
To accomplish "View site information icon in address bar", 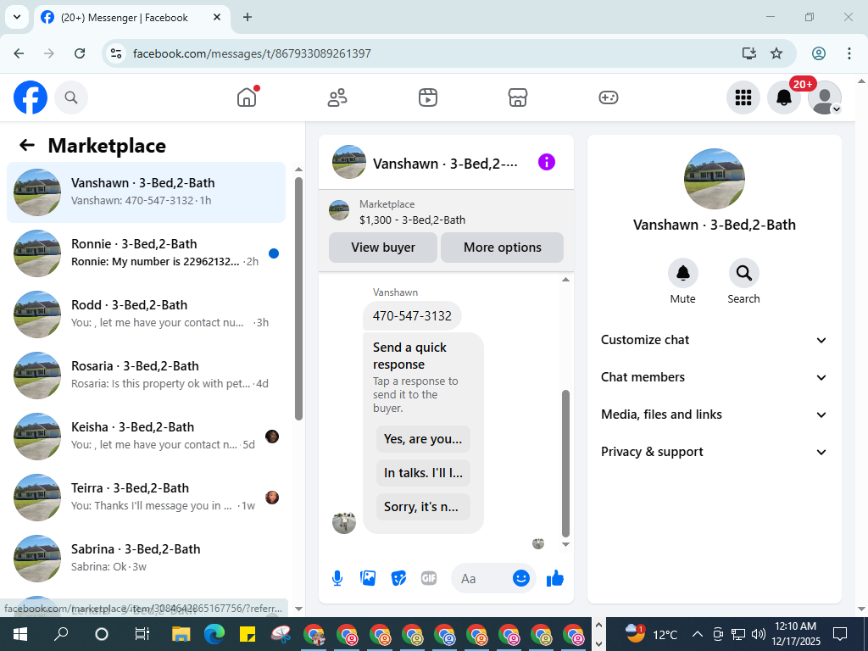I will 115,53.
